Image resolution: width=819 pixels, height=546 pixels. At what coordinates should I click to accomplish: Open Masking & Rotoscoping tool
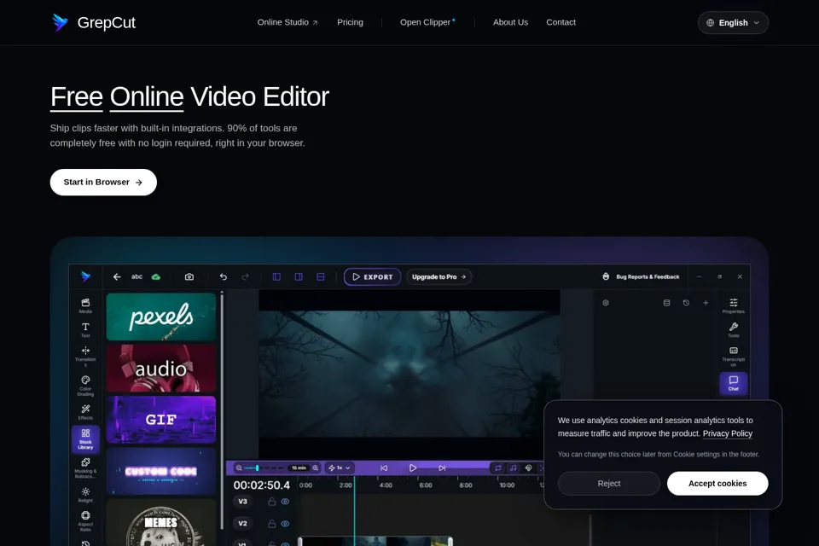[x=85, y=468]
